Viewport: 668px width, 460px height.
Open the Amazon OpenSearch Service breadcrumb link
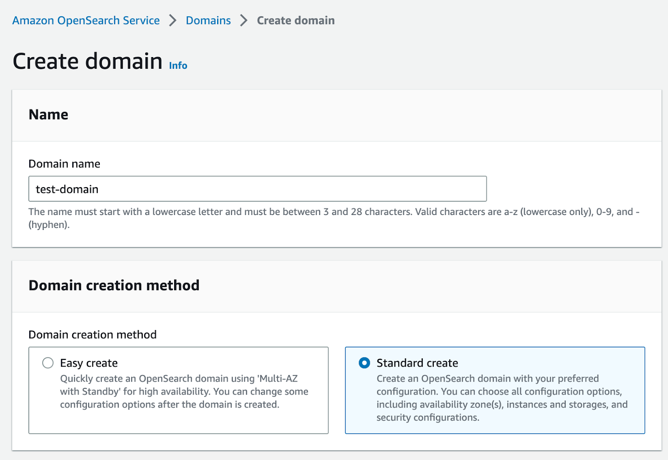point(86,20)
